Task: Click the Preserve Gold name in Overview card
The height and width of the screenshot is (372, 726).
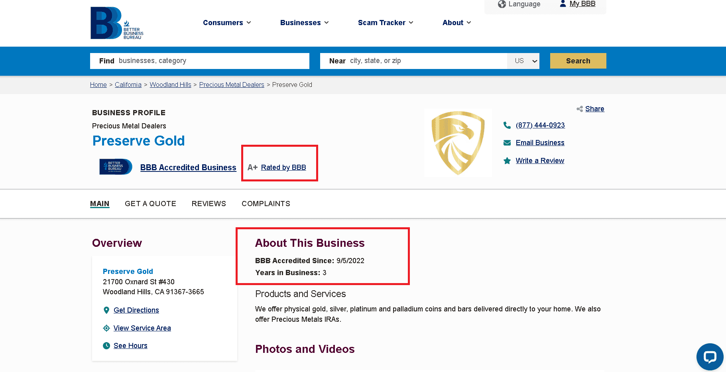Action: [128, 272]
